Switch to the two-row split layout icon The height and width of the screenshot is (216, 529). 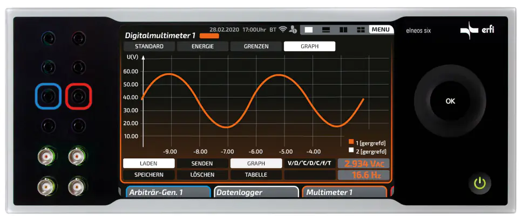(326, 30)
